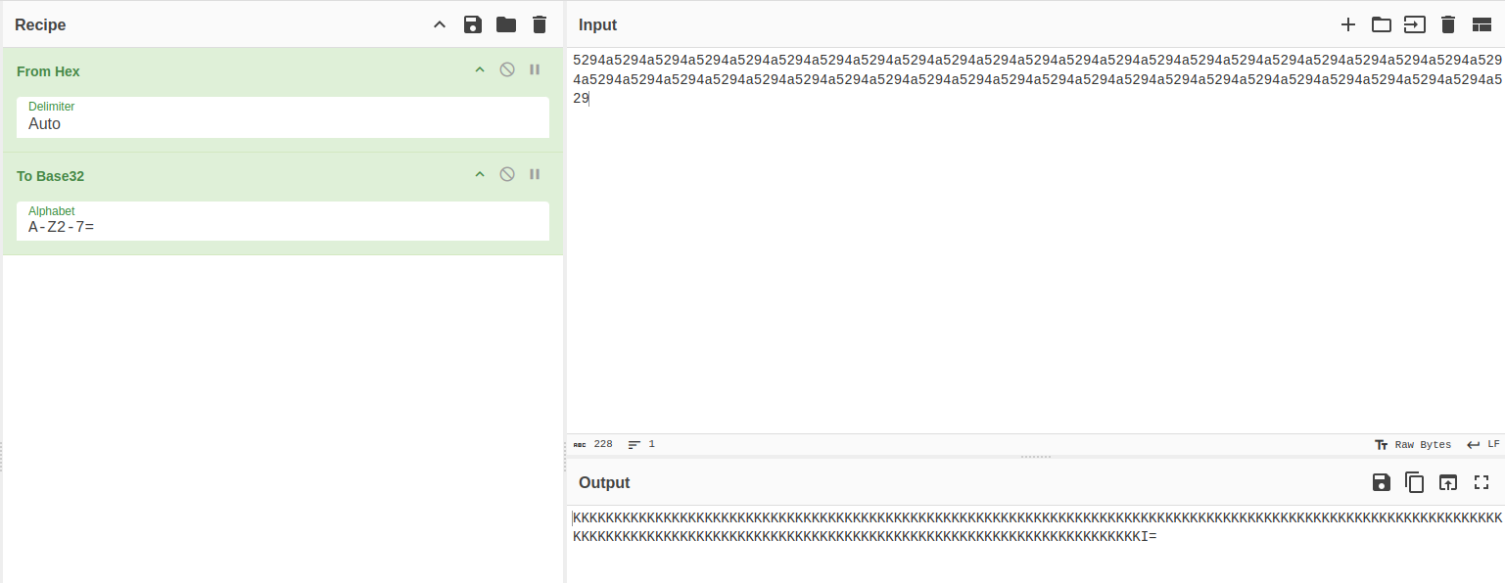The image size is (1505, 583).
Task: Maximise the output pane
Action: tap(1481, 482)
